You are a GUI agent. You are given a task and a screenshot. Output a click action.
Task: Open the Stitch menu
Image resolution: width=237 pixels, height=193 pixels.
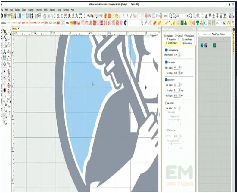pos(45,10)
